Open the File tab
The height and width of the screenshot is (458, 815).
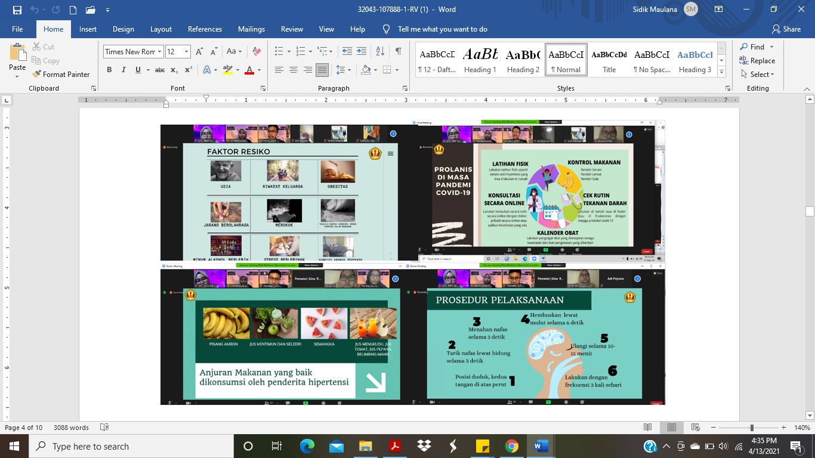point(17,29)
